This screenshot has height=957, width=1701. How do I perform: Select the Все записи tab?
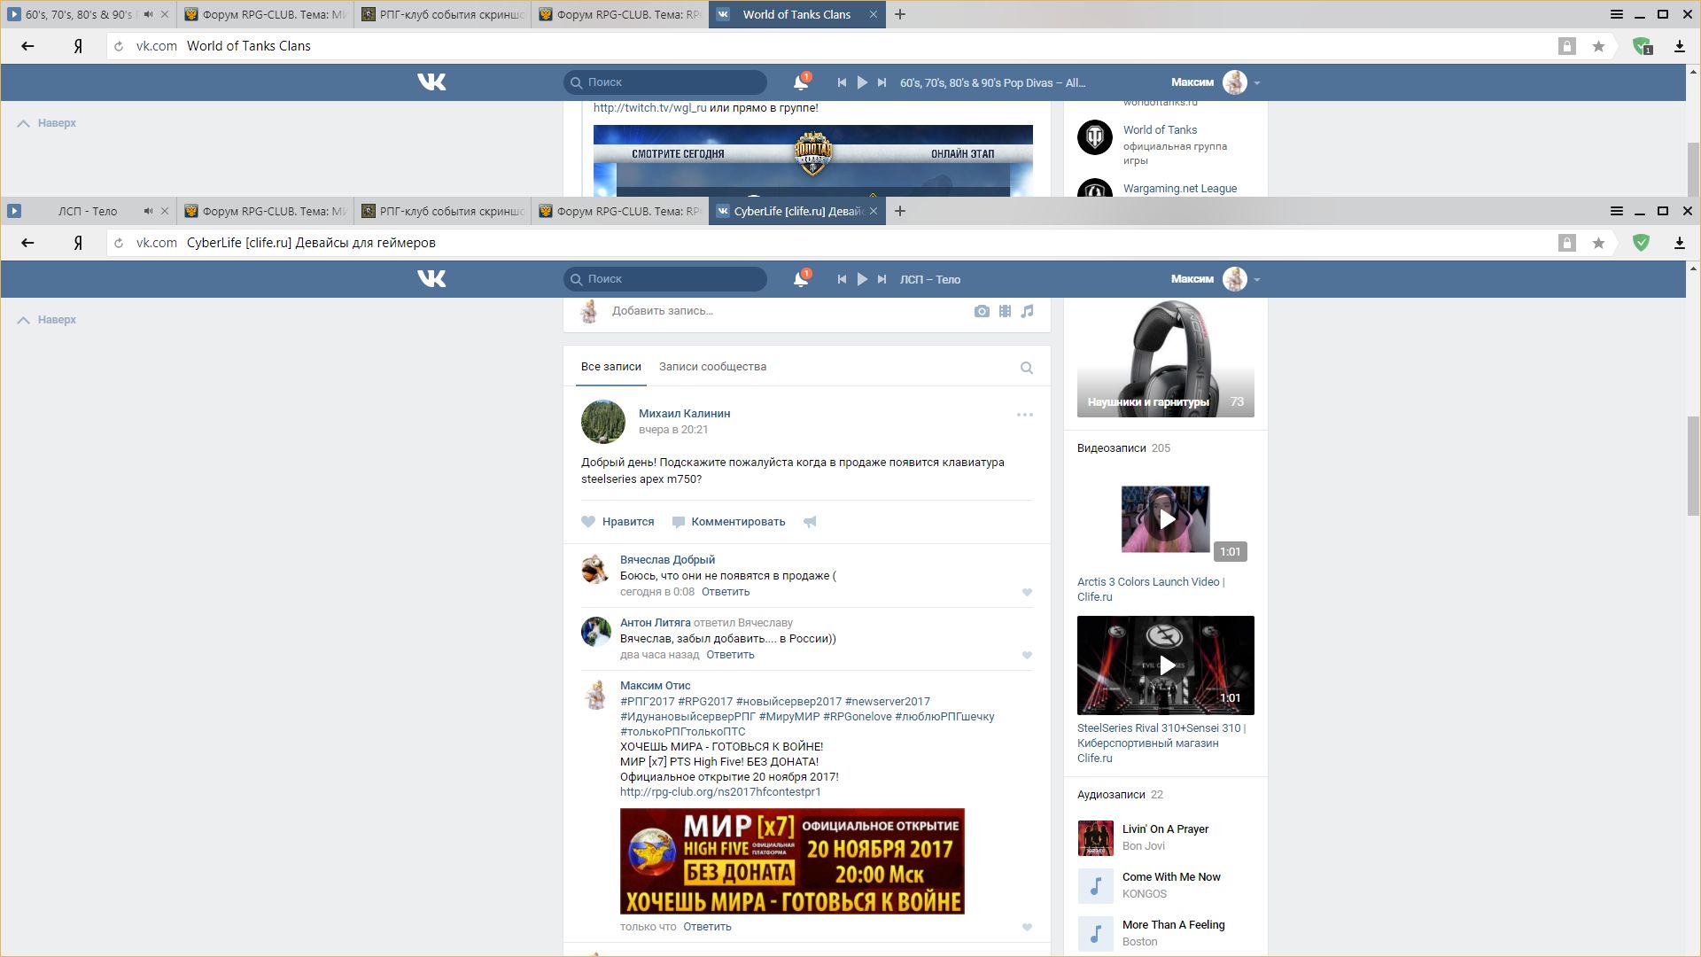[x=611, y=367]
